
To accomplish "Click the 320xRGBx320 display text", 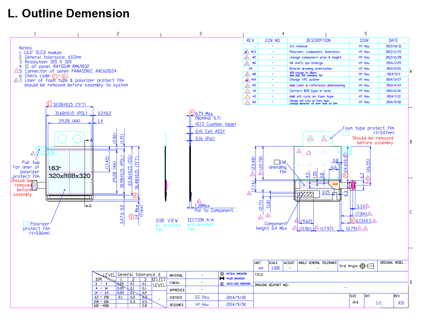I will coord(69,176).
